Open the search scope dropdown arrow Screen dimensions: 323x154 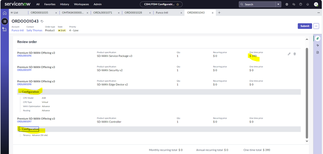[278, 4]
